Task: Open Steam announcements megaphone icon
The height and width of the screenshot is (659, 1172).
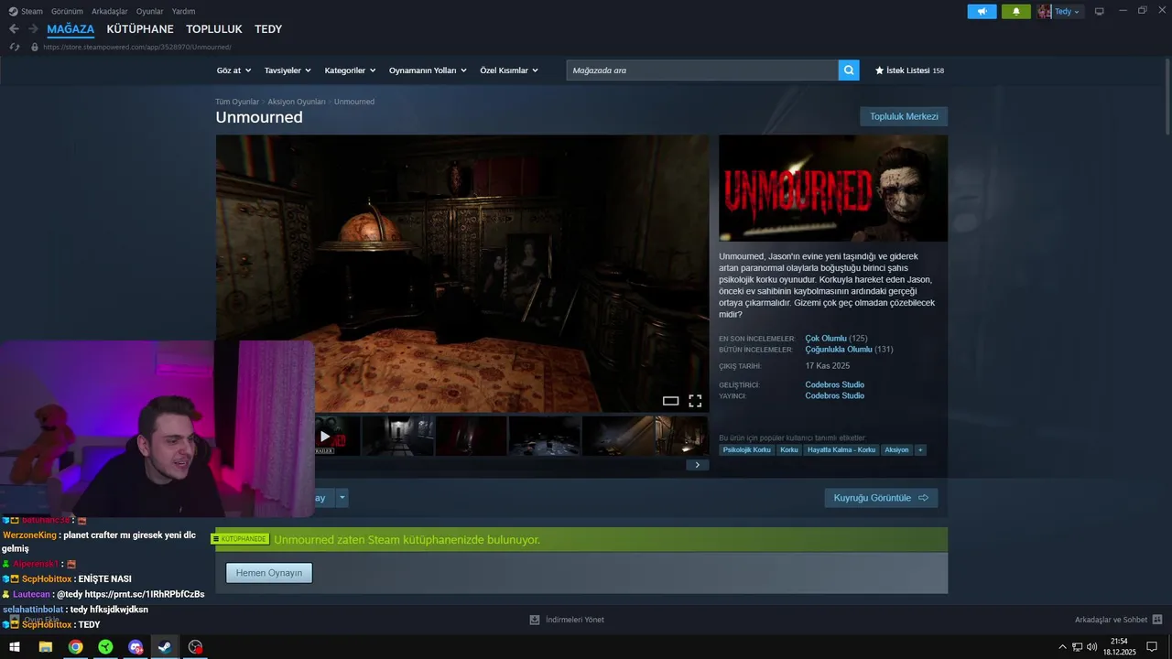Action: point(982,12)
